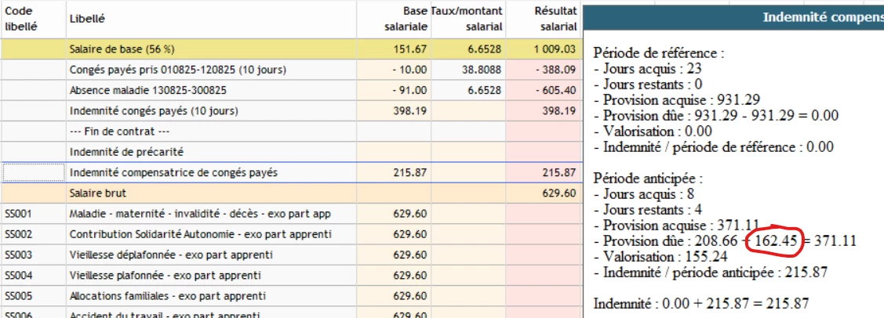Click the Libellé column header
The width and height of the screenshot is (884, 318).
tap(87, 18)
